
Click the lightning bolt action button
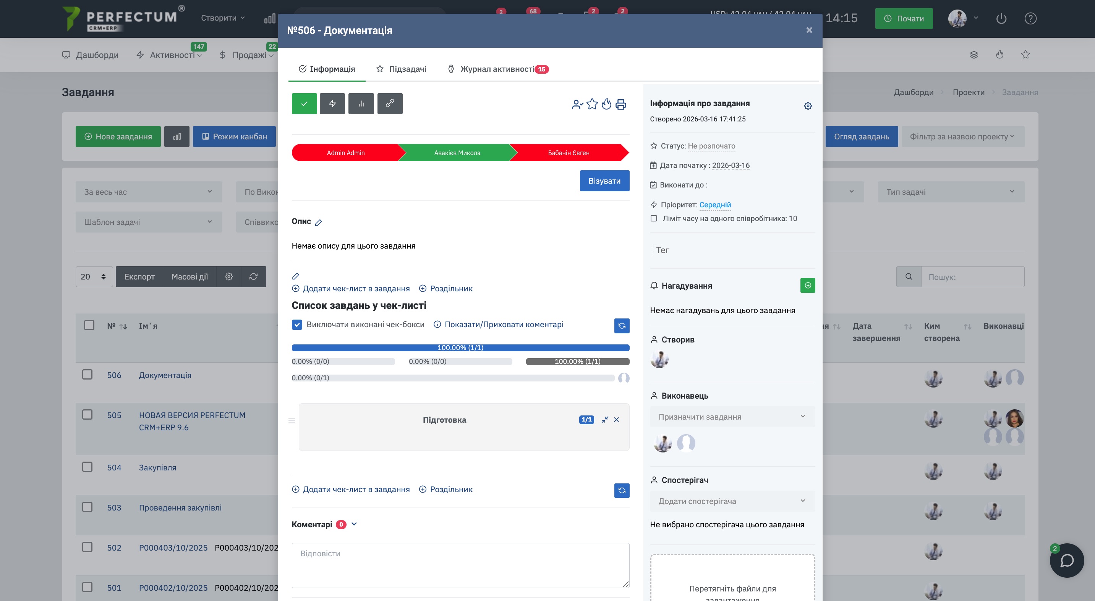(x=332, y=103)
